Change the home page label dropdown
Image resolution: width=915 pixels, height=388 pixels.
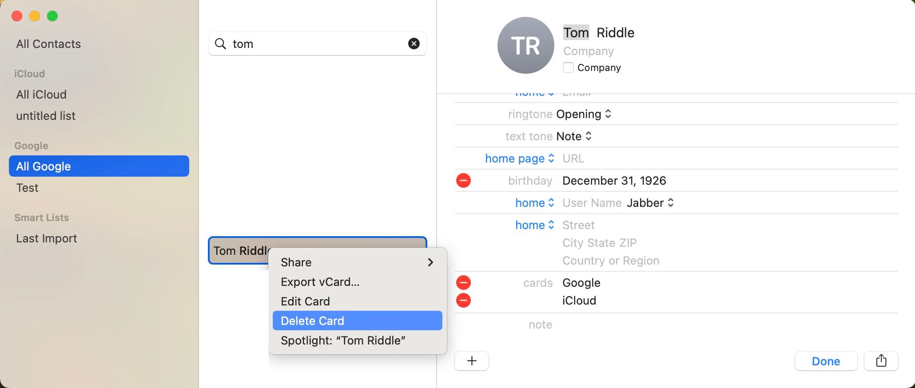click(520, 158)
